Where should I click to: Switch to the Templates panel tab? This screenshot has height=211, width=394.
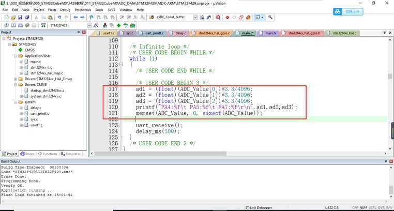coord(71,154)
